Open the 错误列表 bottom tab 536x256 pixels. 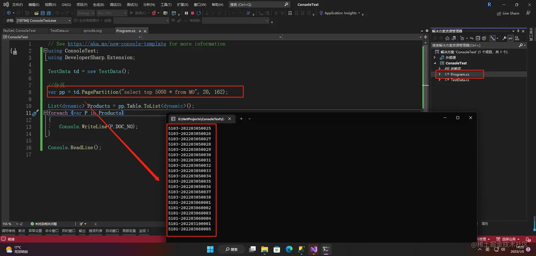(95, 231)
